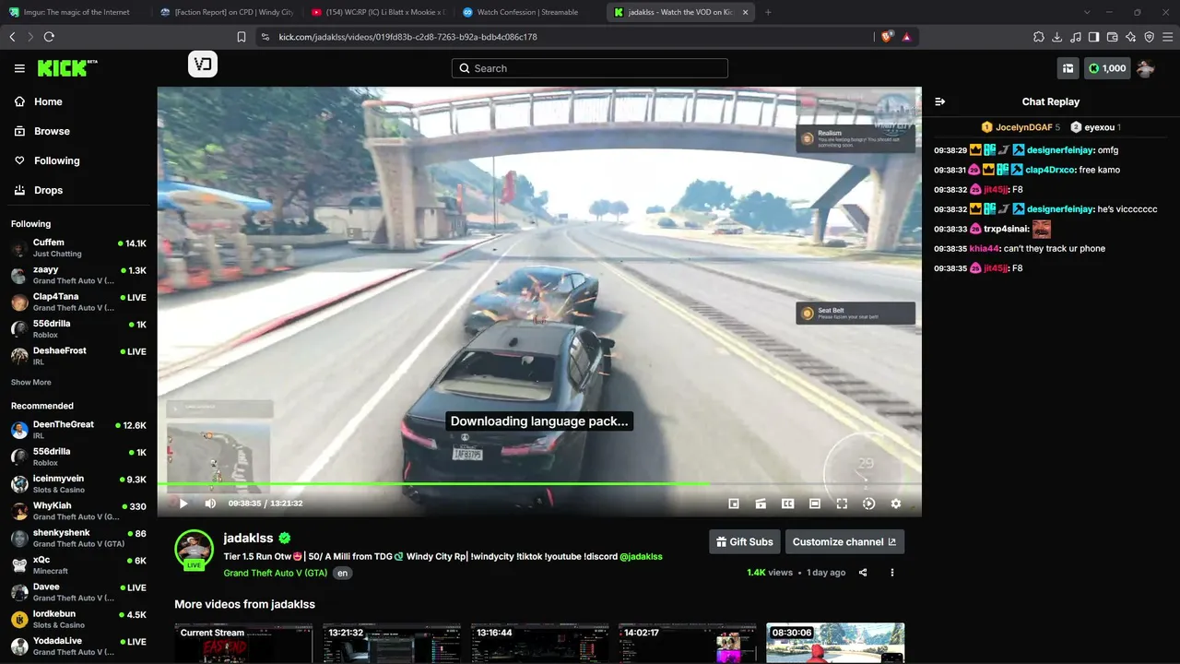Image resolution: width=1180 pixels, height=664 pixels.
Task: Open YodadaLive's recommended channel
Action: pyautogui.click(x=78, y=646)
